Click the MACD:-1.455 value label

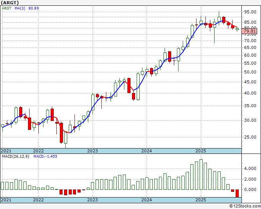point(45,157)
